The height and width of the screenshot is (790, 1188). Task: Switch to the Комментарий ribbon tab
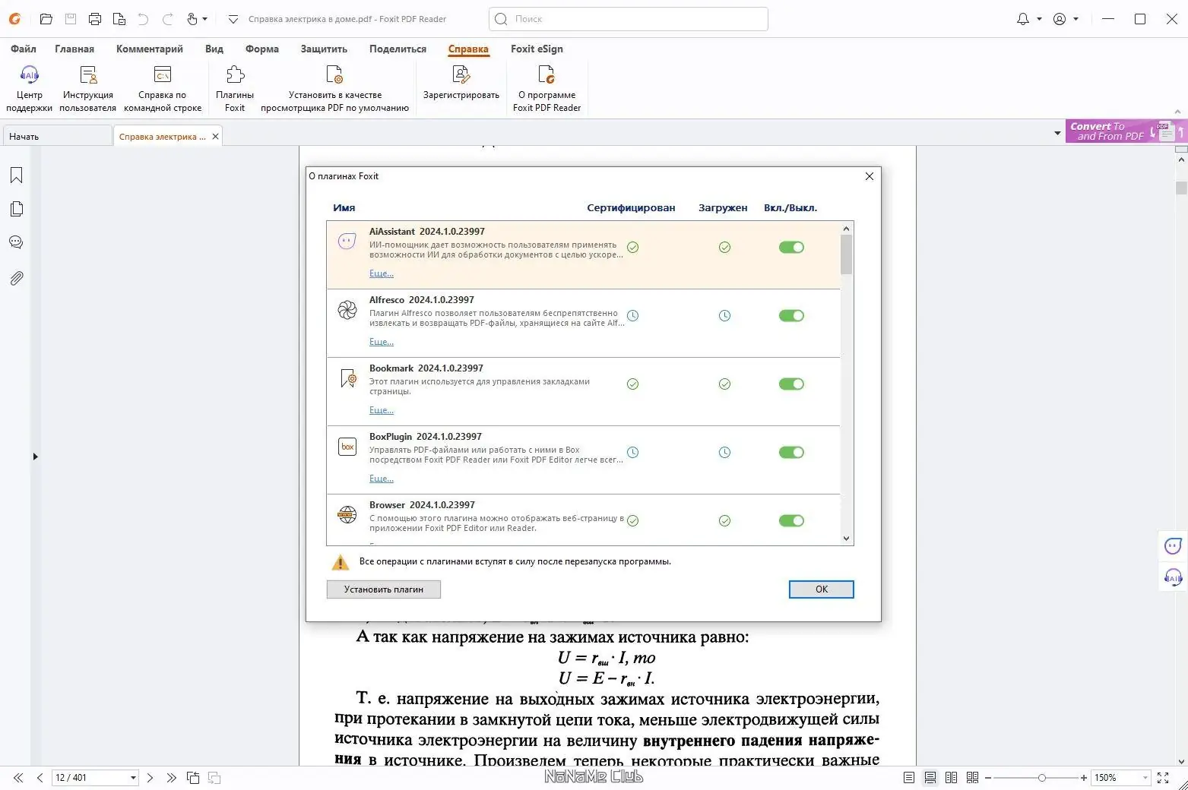point(150,49)
